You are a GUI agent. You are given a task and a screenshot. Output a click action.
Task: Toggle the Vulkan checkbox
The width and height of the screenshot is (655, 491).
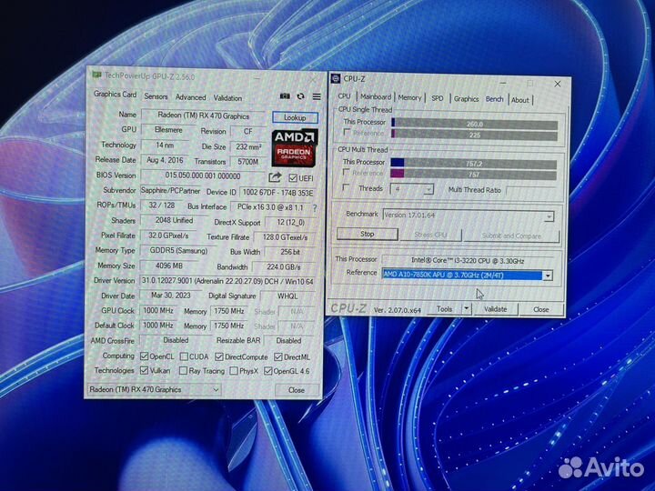coord(144,370)
